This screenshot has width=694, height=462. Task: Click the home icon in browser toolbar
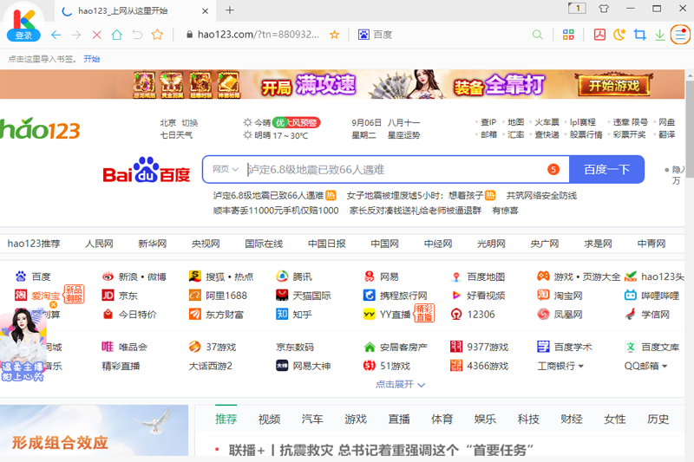pos(116,35)
